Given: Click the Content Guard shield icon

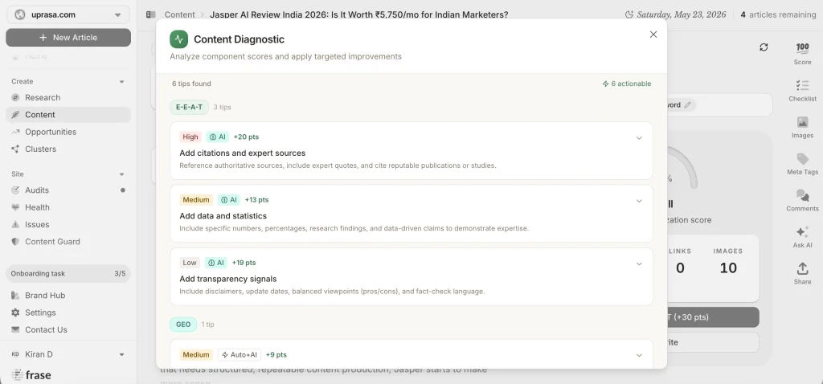Looking at the screenshot, I should 15,242.
